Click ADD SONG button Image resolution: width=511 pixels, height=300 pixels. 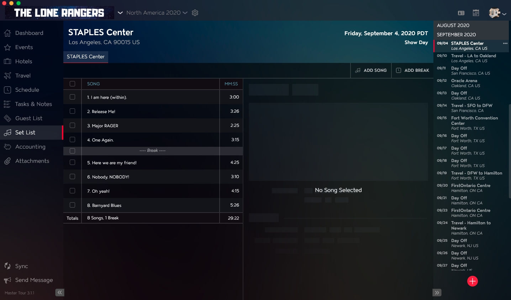(x=371, y=70)
